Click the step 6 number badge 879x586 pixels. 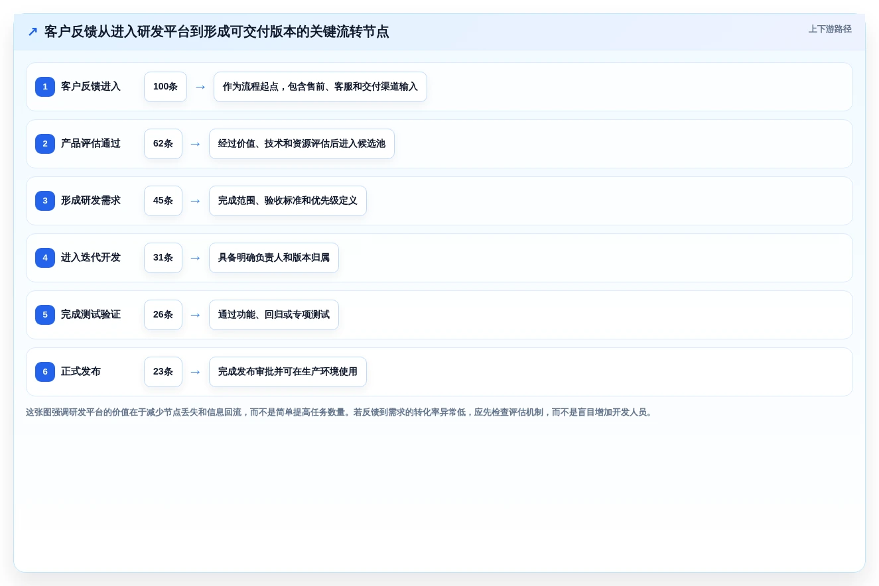[x=45, y=372]
